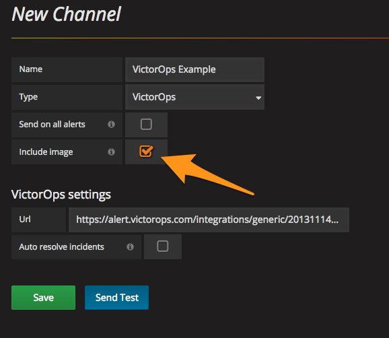The image size is (389, 338).
Task: Click the Include image info icon
Action: coord(112,151)
